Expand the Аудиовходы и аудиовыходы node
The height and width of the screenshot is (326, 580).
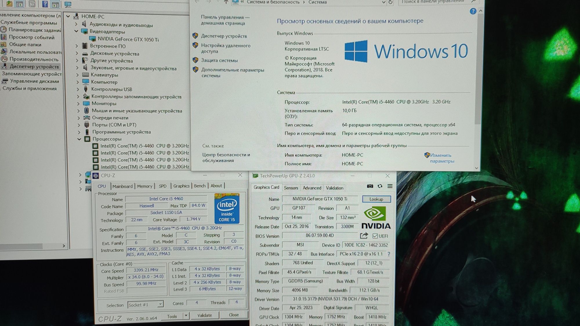(76, 24)
